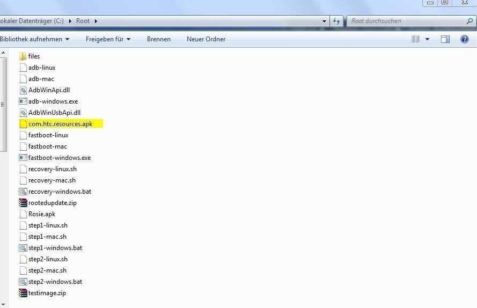Click the scrollbar up arrow
The width and height of the screenshot is (477, 308).
tap(3, 53)
